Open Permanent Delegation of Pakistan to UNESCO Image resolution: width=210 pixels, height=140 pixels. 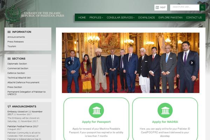click(x=27, y=93)
